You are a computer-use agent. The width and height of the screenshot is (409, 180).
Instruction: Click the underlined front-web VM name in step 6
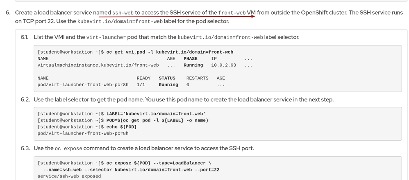[232, 13]
